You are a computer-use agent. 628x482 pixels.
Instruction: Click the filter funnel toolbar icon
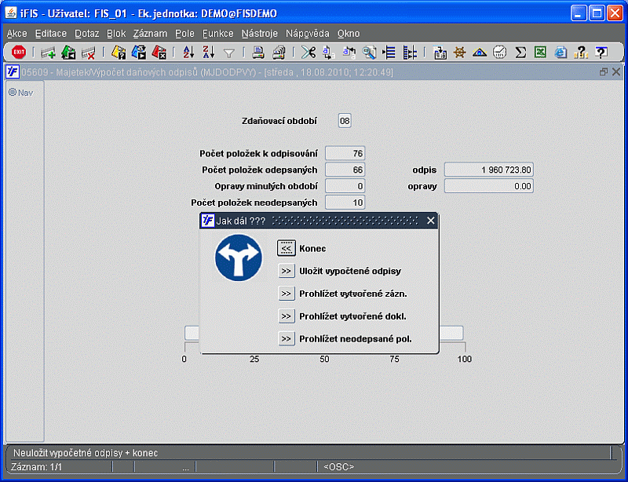[x=229, y=53]
